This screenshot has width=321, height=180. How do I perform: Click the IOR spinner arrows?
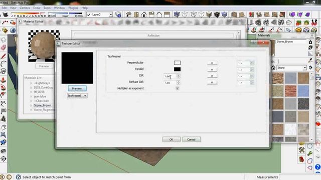[179, 76]
